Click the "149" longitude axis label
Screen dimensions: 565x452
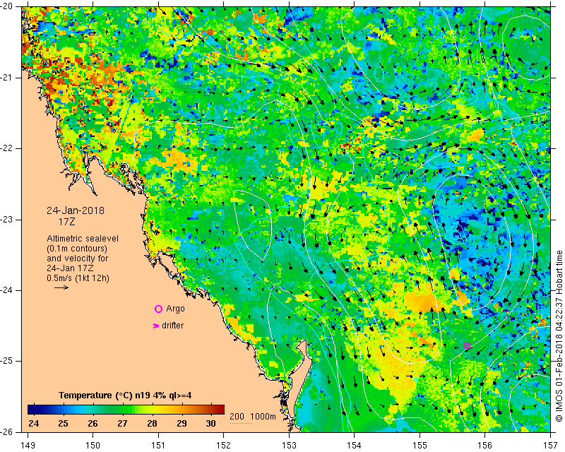coord(28,446)
